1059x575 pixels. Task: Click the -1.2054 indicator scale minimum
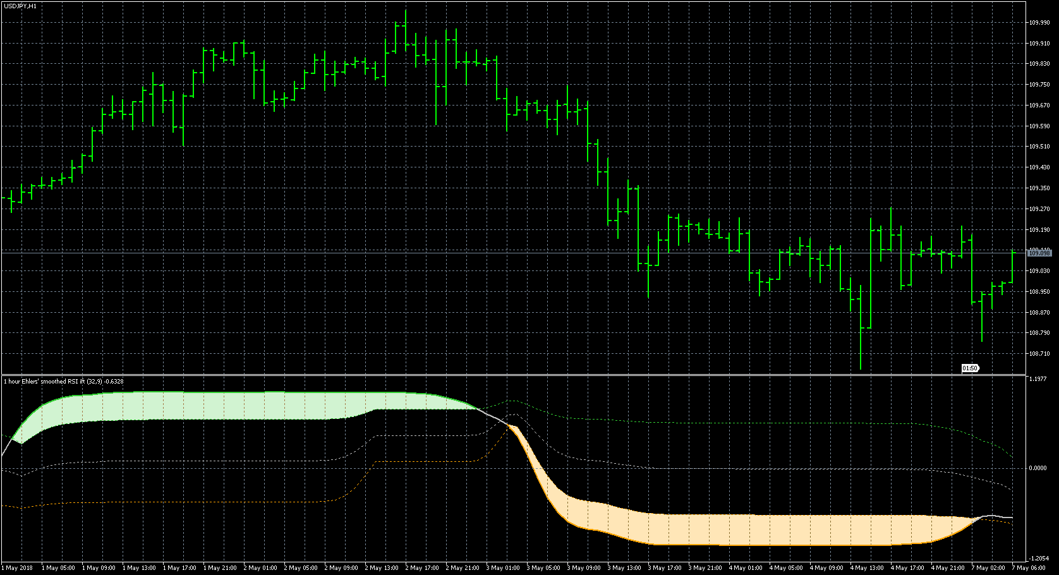pyautogui.click(x=1039, y=559)
